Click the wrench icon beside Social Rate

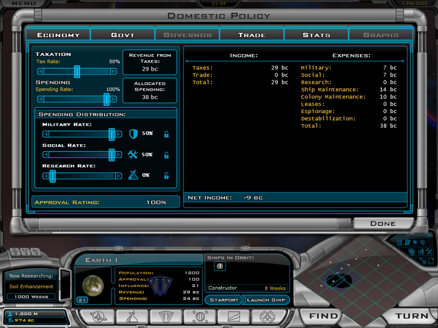pyautogui.click(x=132, y=155)
